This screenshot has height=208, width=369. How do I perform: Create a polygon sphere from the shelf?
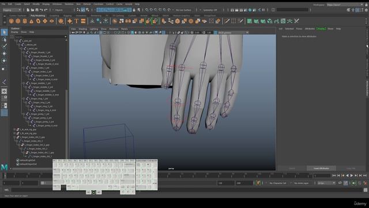(x=11, y=21)
